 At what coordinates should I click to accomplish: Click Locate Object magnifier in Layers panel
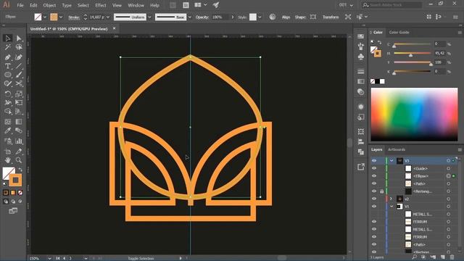(x=414, y=257)
